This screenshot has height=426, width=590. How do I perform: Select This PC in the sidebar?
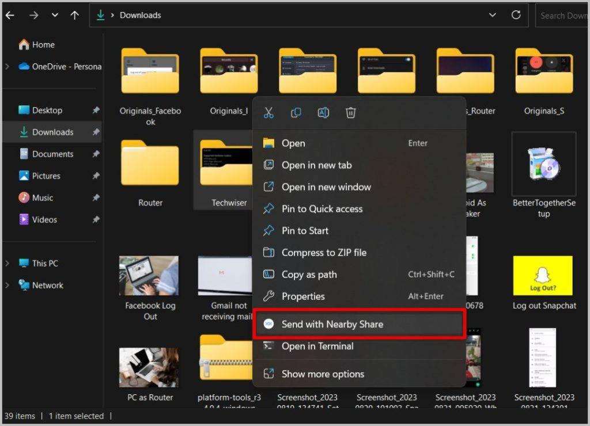[39, 263]
